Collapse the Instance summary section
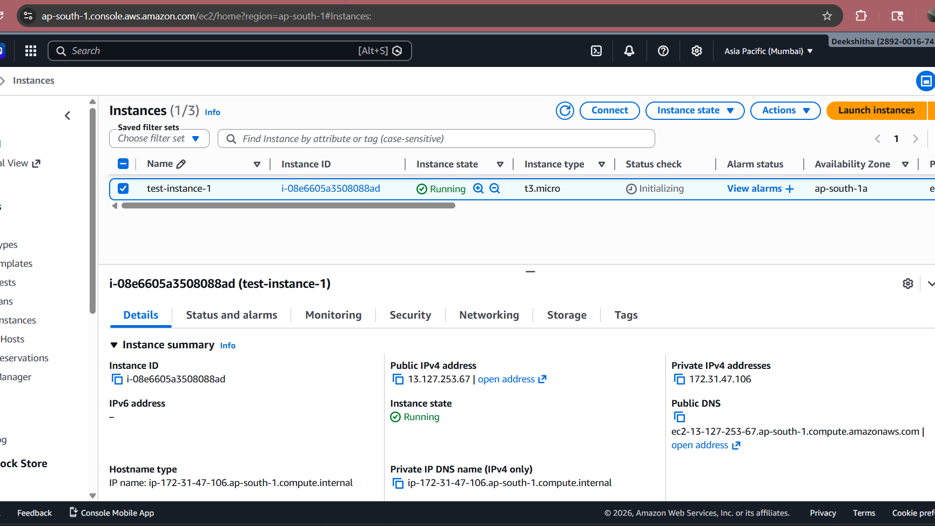Image resolution: width=935 pixels, height=526 pixels. pos(114,345)
